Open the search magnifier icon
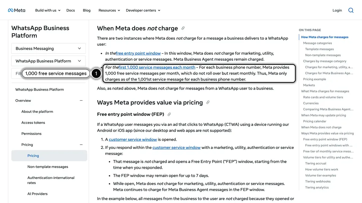This screenshot has height=203, width=362. click(x=351, y=10)
